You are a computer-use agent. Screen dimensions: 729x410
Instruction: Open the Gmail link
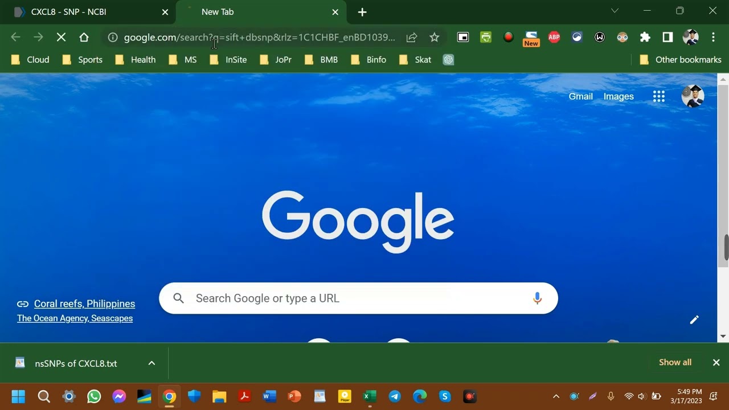pos(580,96)
